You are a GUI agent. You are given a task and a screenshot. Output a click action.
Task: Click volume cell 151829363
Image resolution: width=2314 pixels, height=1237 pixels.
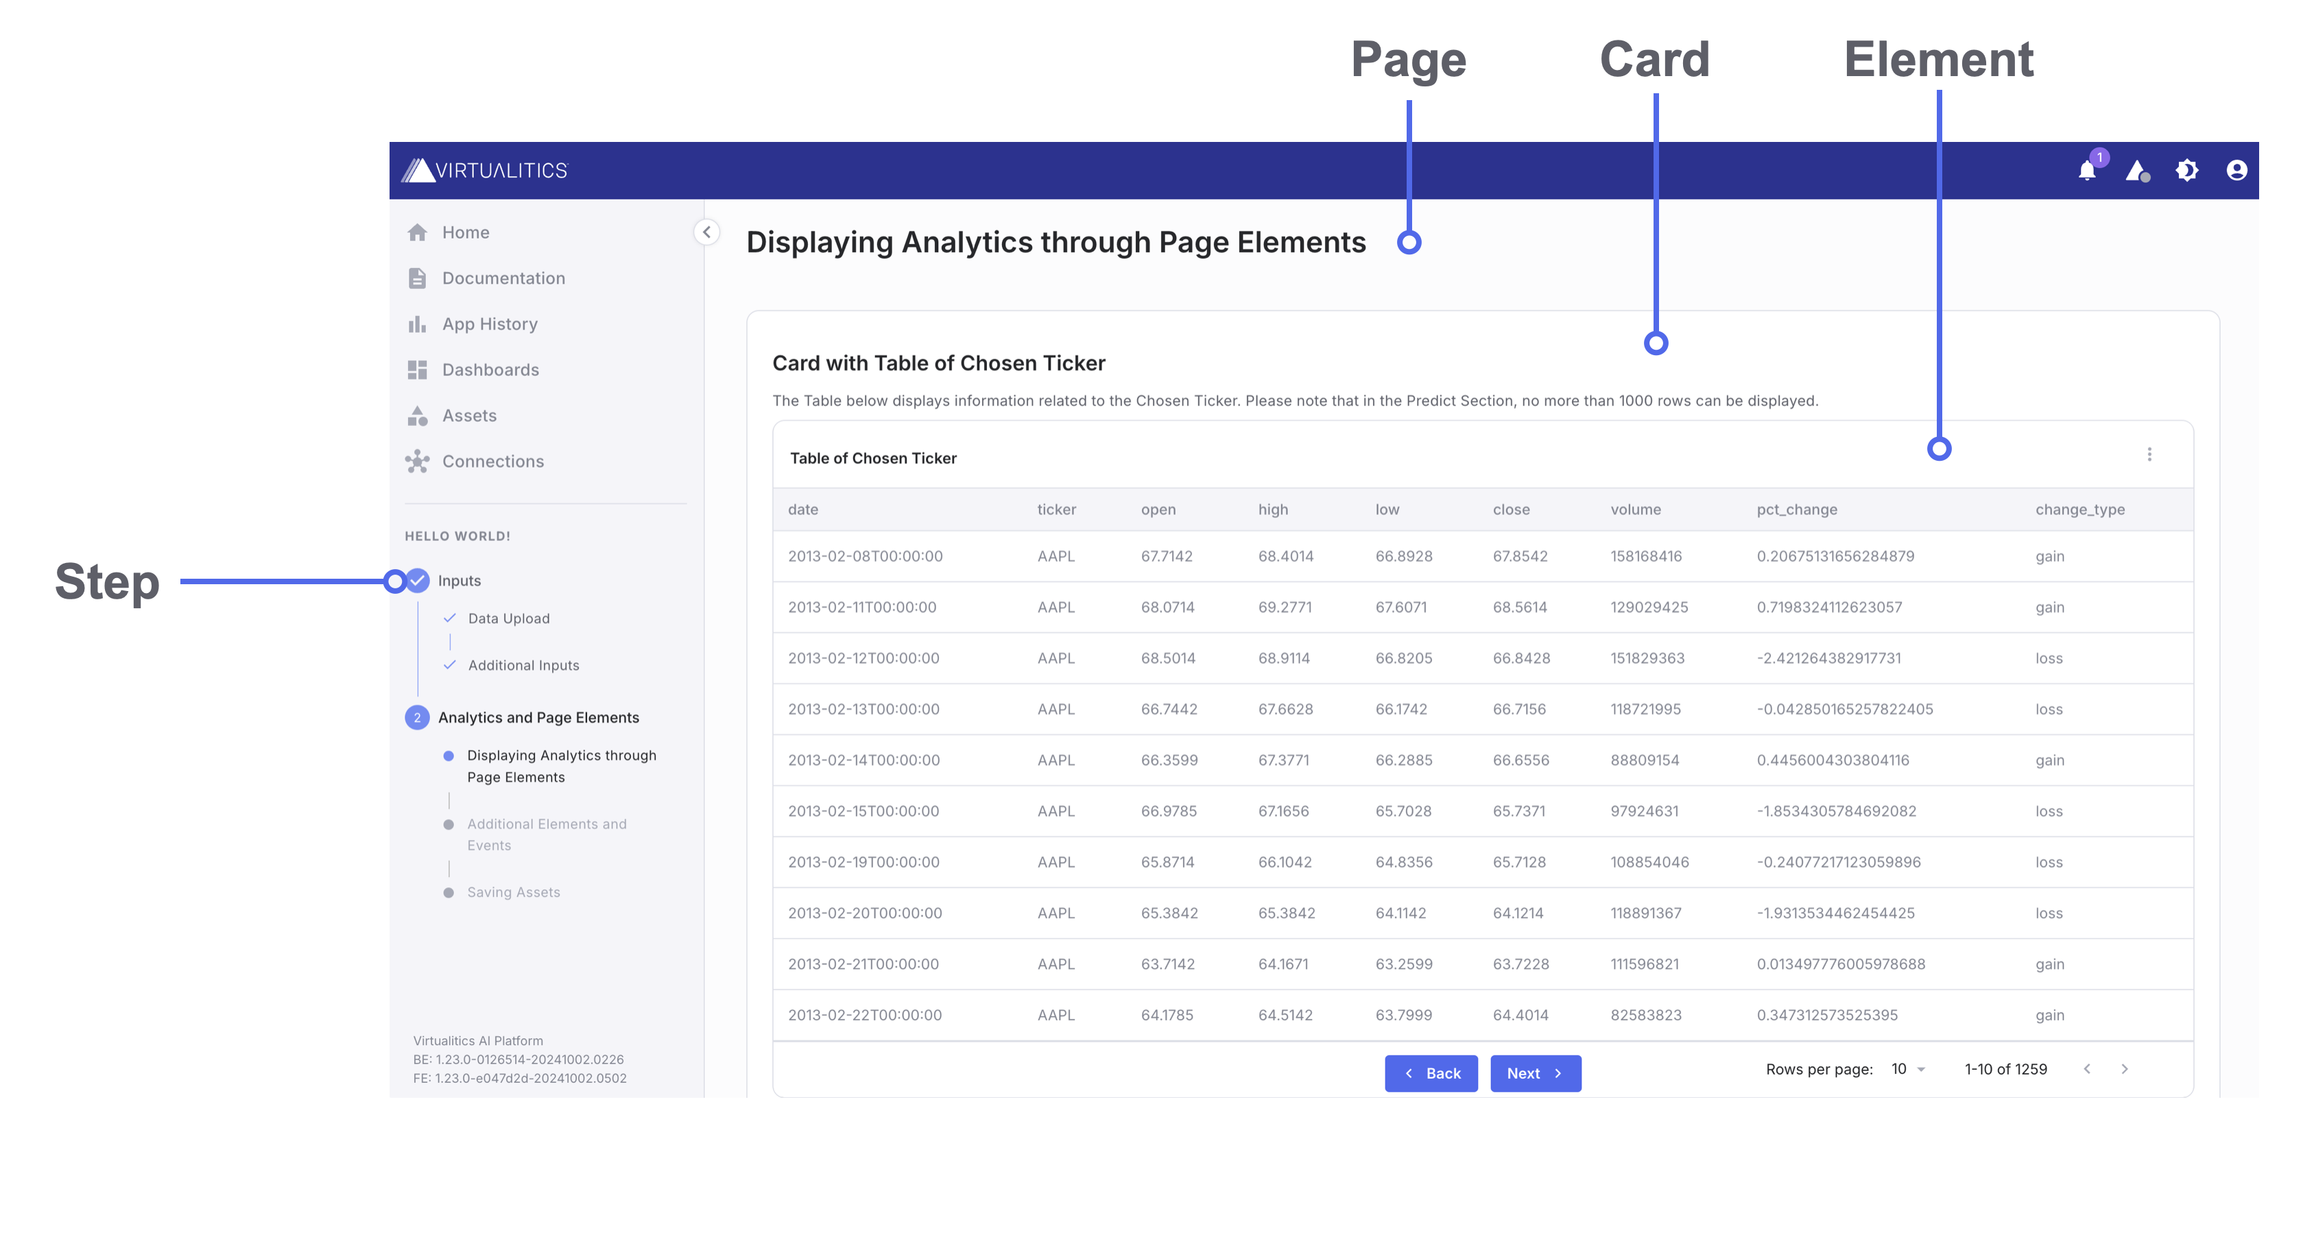[x=1647, y=658]
